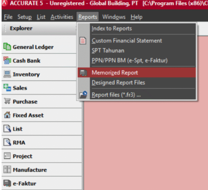Click the e-Faktur icon

[7, 183]
